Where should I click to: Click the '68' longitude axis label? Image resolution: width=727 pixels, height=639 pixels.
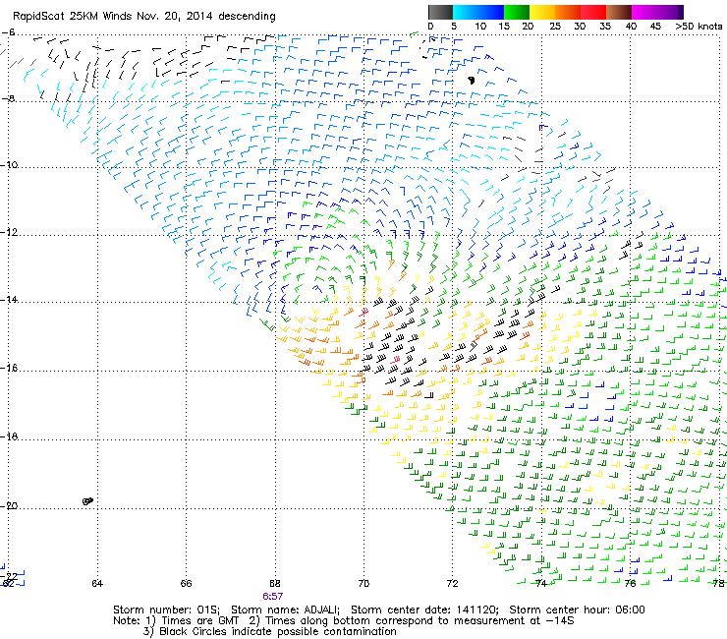click(x=275, y=583)
